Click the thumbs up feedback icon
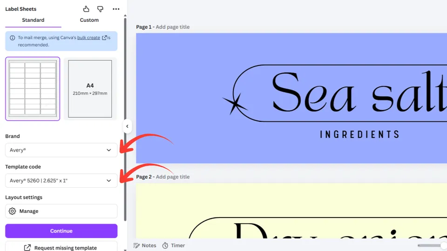 coord(86,9)
